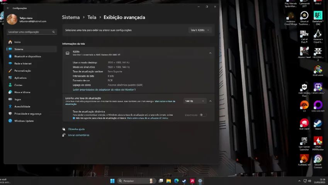Viewport: 328px width, 185px height.
Task: Open the 144 Hz refresh rate dropdown
Action: (x=195, y=101)
